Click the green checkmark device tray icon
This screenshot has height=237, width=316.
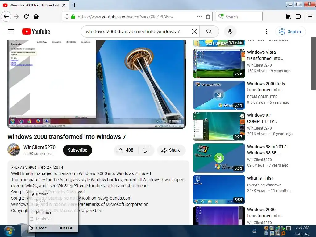(283, 228)
